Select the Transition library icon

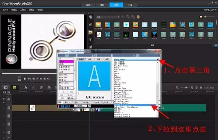click(x=90, y=32)
